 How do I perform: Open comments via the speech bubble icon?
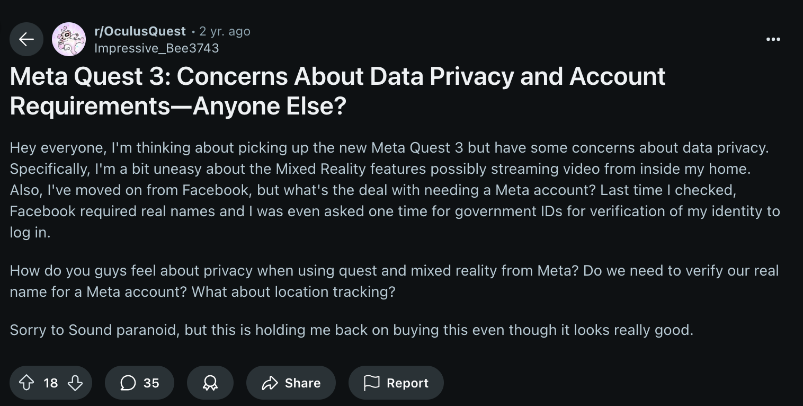click(x=128, y=383)
